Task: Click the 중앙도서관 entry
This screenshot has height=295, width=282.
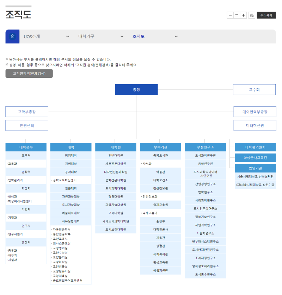Action: [x=160, y=156]
